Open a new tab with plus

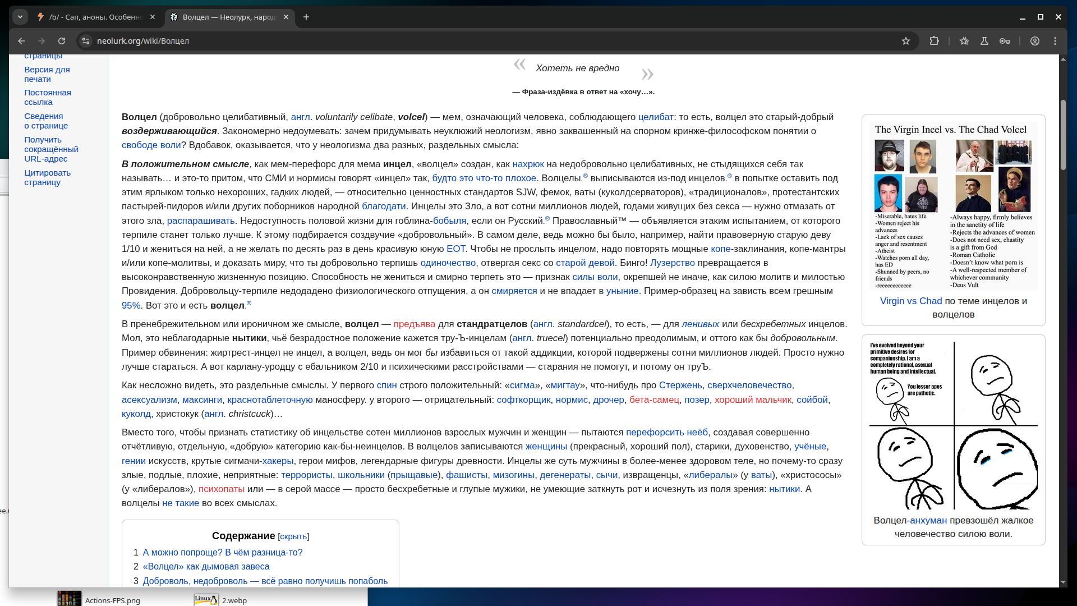pos(306,17)
